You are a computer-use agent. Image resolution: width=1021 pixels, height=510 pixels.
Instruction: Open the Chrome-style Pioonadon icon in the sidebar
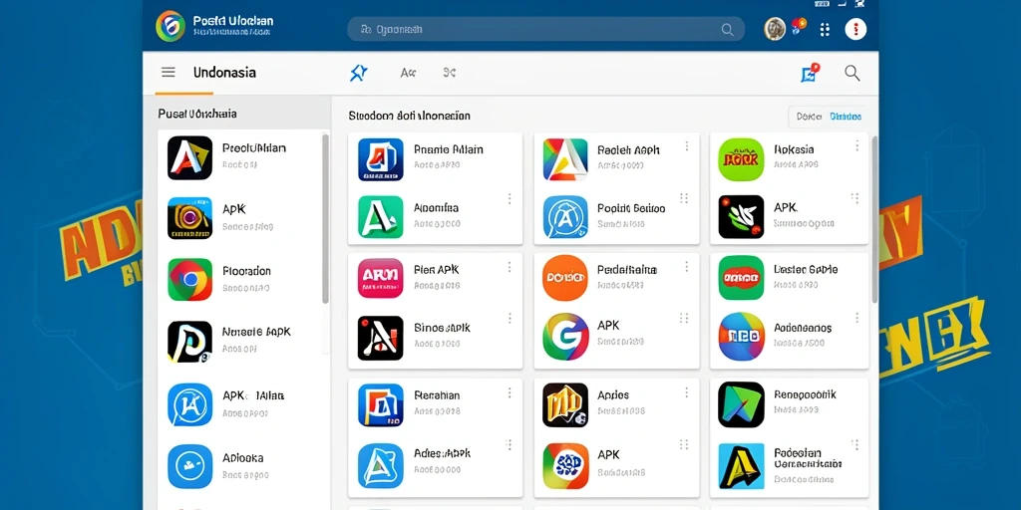point(189,280)
